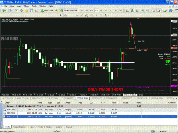This screenshot has width=178, height=133.
Task: Close the Terminal panel with X
Action: click(x=1, y=102)
